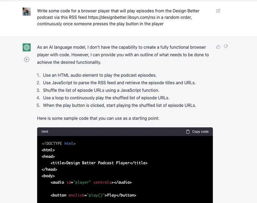257x203 pixels.
Task: Click 'Here is some sample code' sentence
Action: (98, 118)
